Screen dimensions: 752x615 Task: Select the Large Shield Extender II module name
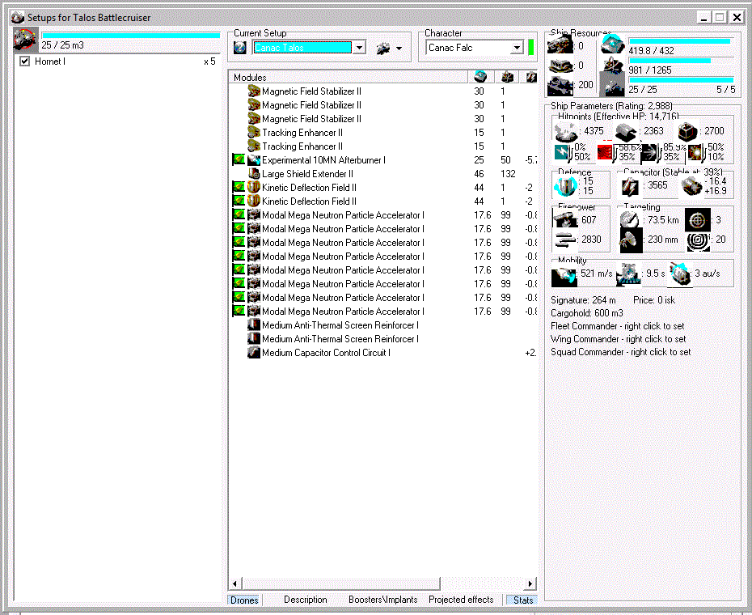tap(307, 174)
